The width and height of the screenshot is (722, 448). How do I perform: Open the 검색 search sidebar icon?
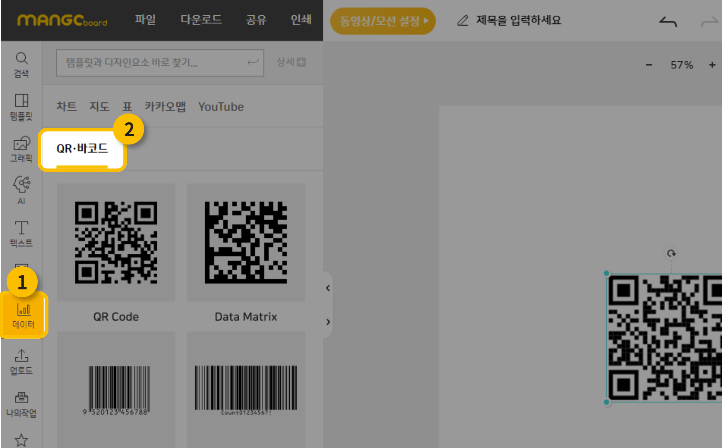[22, 65]
